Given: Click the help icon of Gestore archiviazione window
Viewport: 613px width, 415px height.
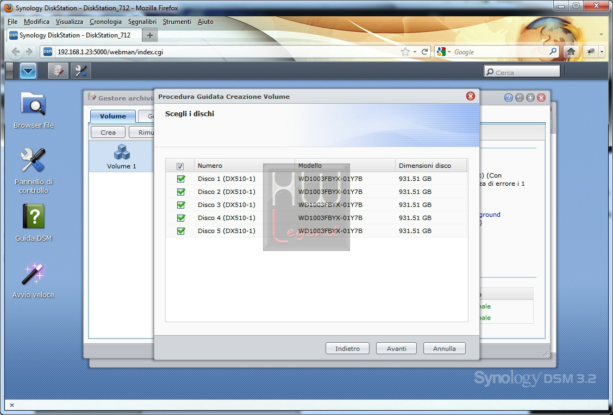Looking at the screenshot, I should 508,98.
